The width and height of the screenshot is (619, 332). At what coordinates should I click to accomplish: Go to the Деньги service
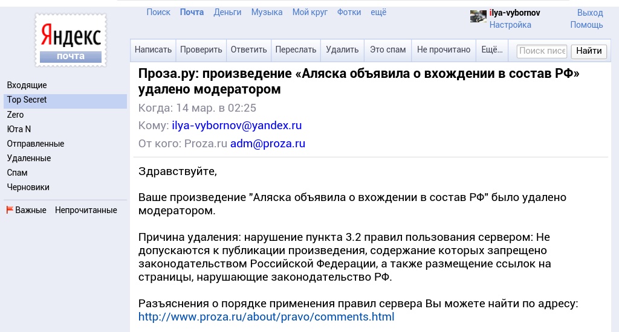(x=227, y=12)
